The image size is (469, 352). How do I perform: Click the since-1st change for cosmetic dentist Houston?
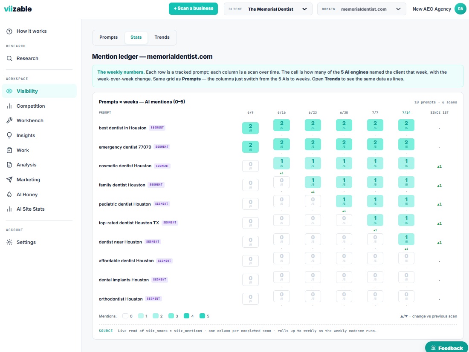click(440, 166)
